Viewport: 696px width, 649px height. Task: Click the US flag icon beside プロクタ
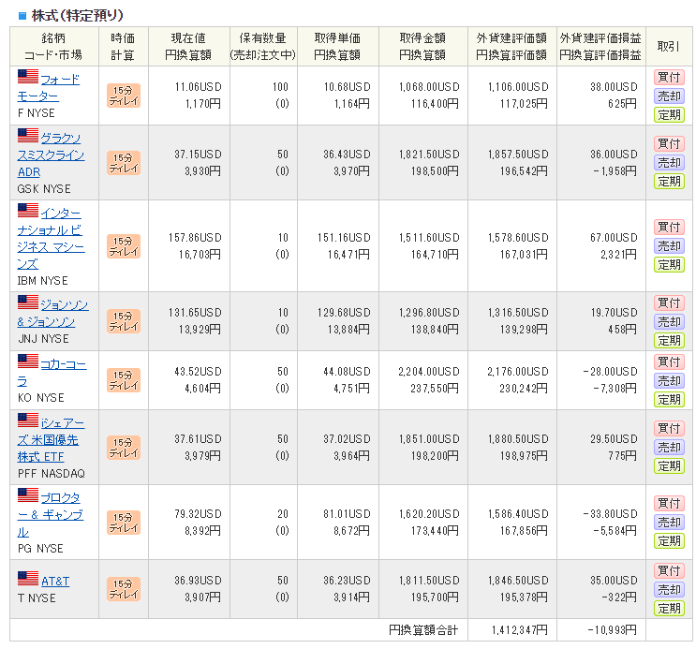pos(28,495)
